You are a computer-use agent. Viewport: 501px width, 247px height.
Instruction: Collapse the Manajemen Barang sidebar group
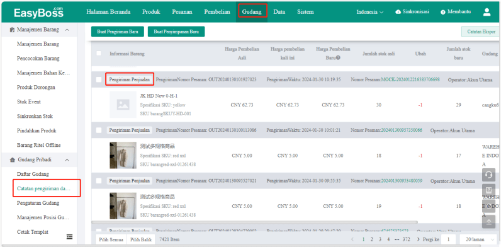coord(67,30)
